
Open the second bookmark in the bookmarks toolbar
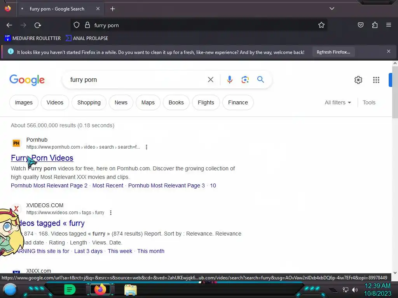pos(87,38)
